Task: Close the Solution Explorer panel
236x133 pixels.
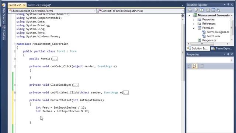Action: [x=232, y=5]
